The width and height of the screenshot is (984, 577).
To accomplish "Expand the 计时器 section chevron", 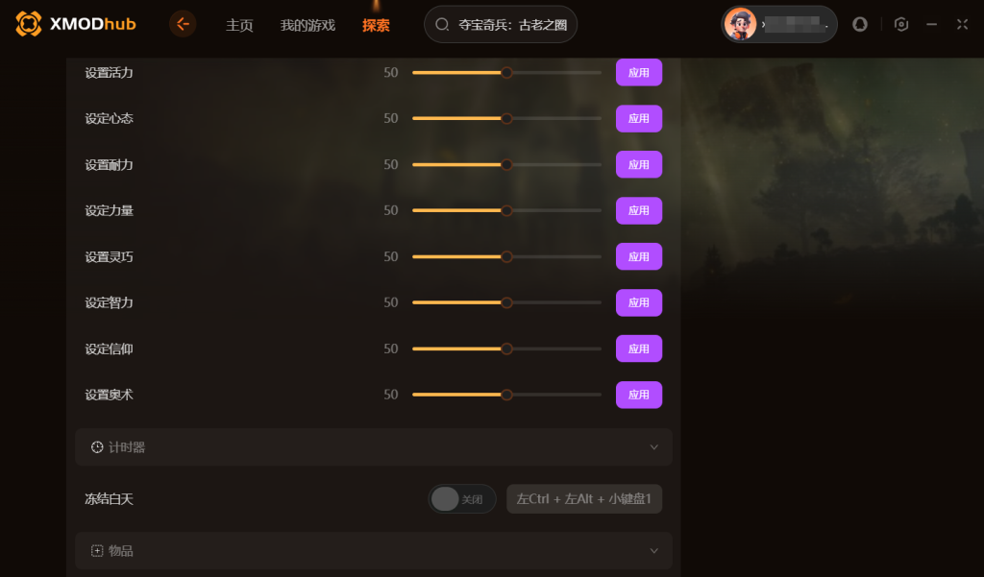I will (653, 447).
